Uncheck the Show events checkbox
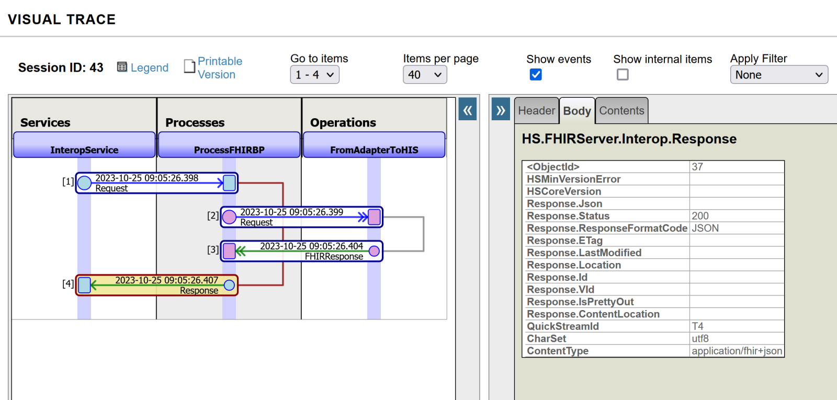The height and width of the screenshot is (400, 837). pos(536,75)
